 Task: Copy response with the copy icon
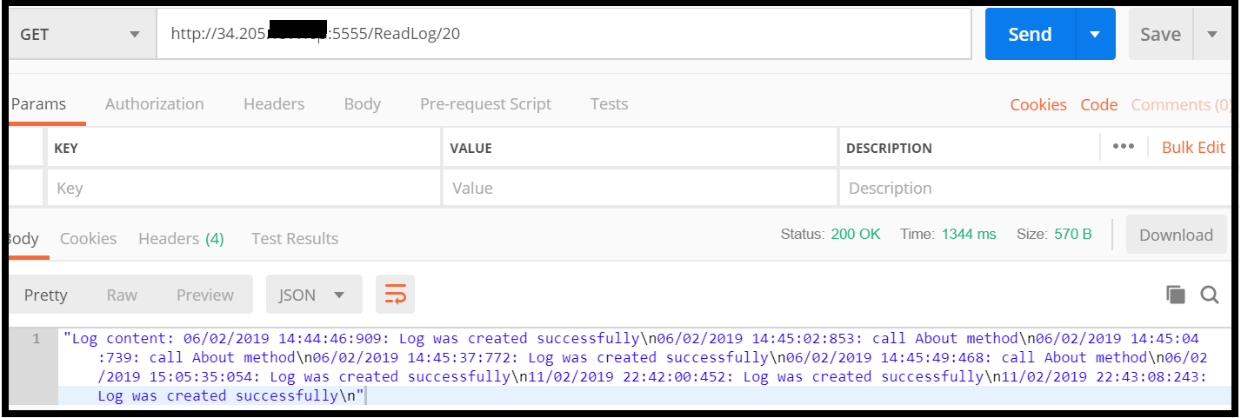tap(1176, 295)
